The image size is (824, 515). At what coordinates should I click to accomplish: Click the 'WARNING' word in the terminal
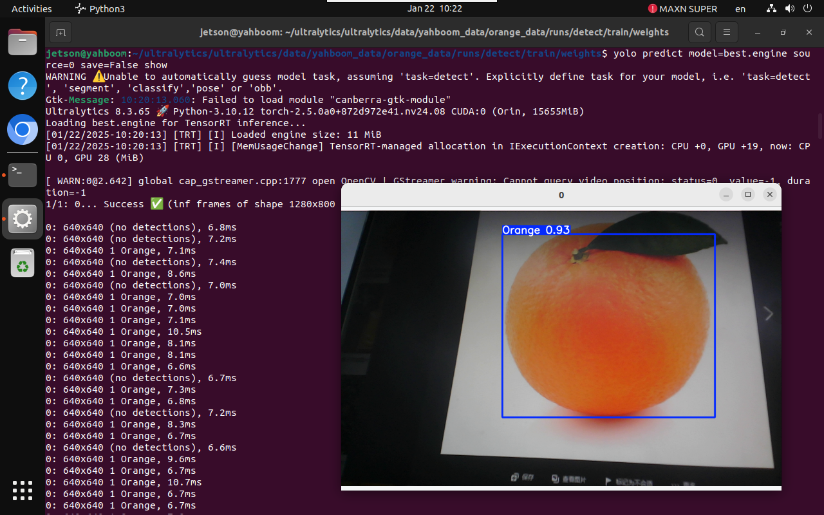[x=66, y=77]
